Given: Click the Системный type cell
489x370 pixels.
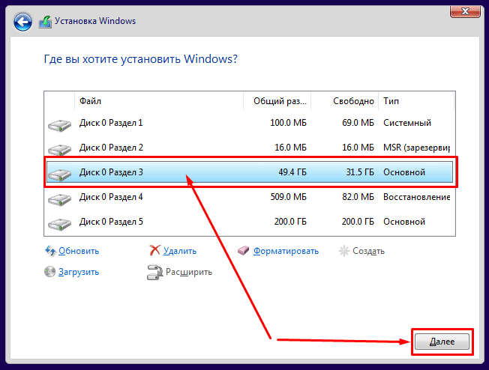Looking at the screenshot, I should [407, 123].
